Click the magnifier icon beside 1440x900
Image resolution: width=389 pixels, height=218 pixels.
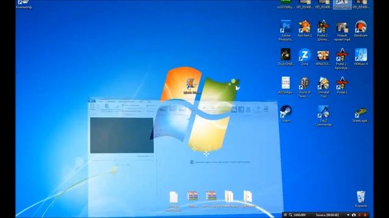291,215
